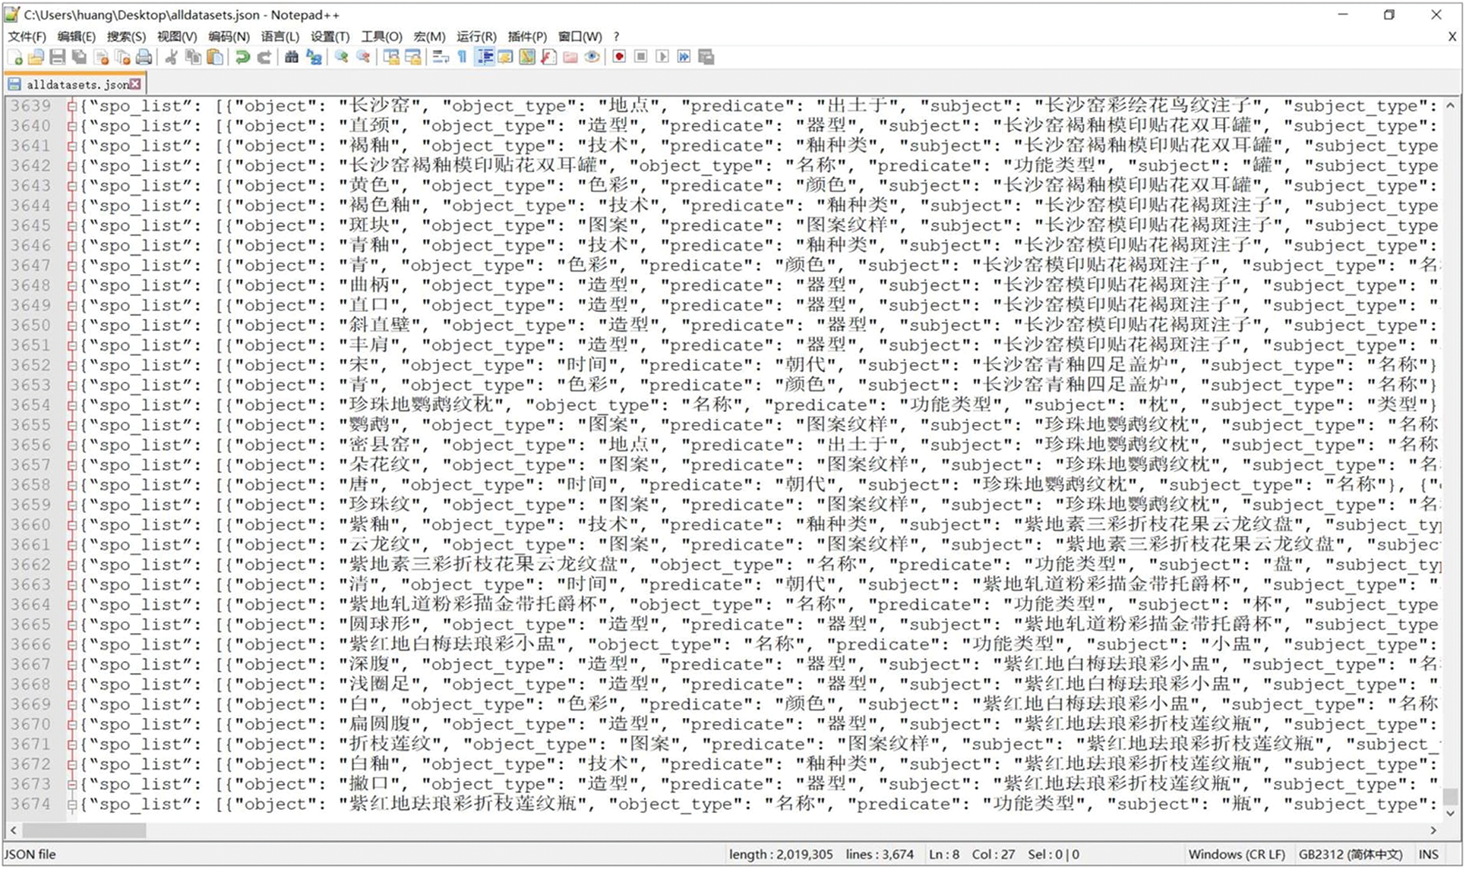Click the New file toolbar icon
This screenshot has width=1466, height=869.
(x=15, y=57)
